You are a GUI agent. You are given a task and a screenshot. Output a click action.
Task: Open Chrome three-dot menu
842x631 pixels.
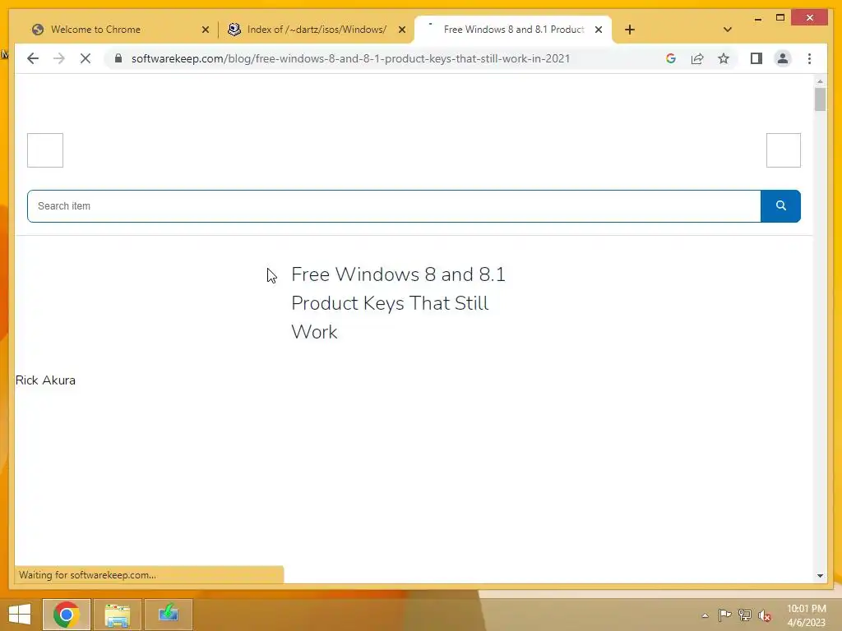(809, 58)
